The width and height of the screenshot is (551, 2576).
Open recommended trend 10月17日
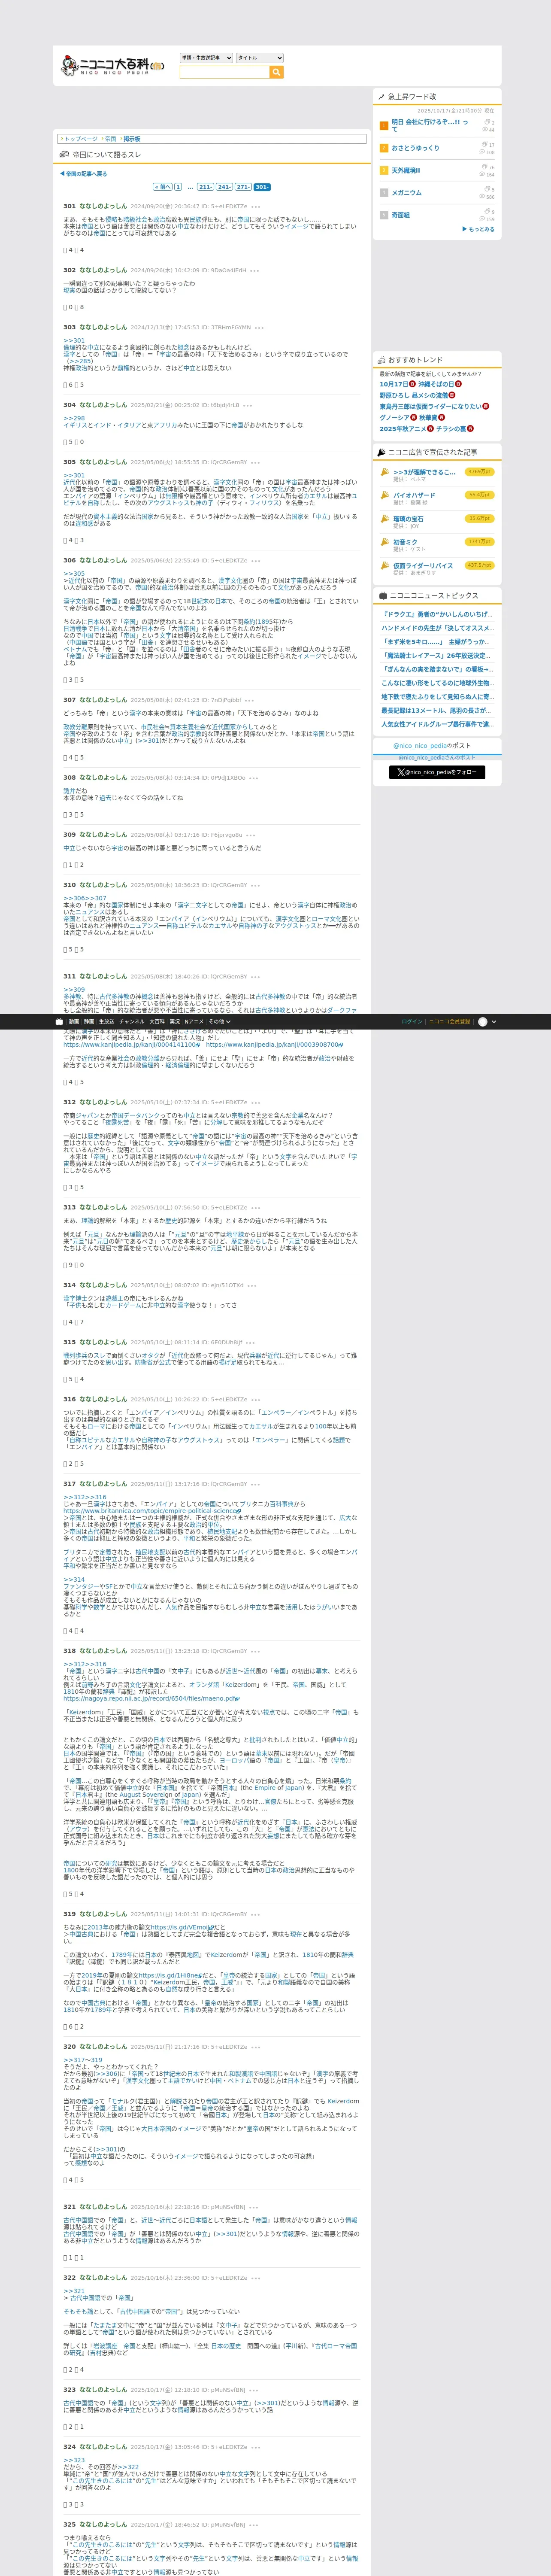pyautogui.click(x=393, y=384)
